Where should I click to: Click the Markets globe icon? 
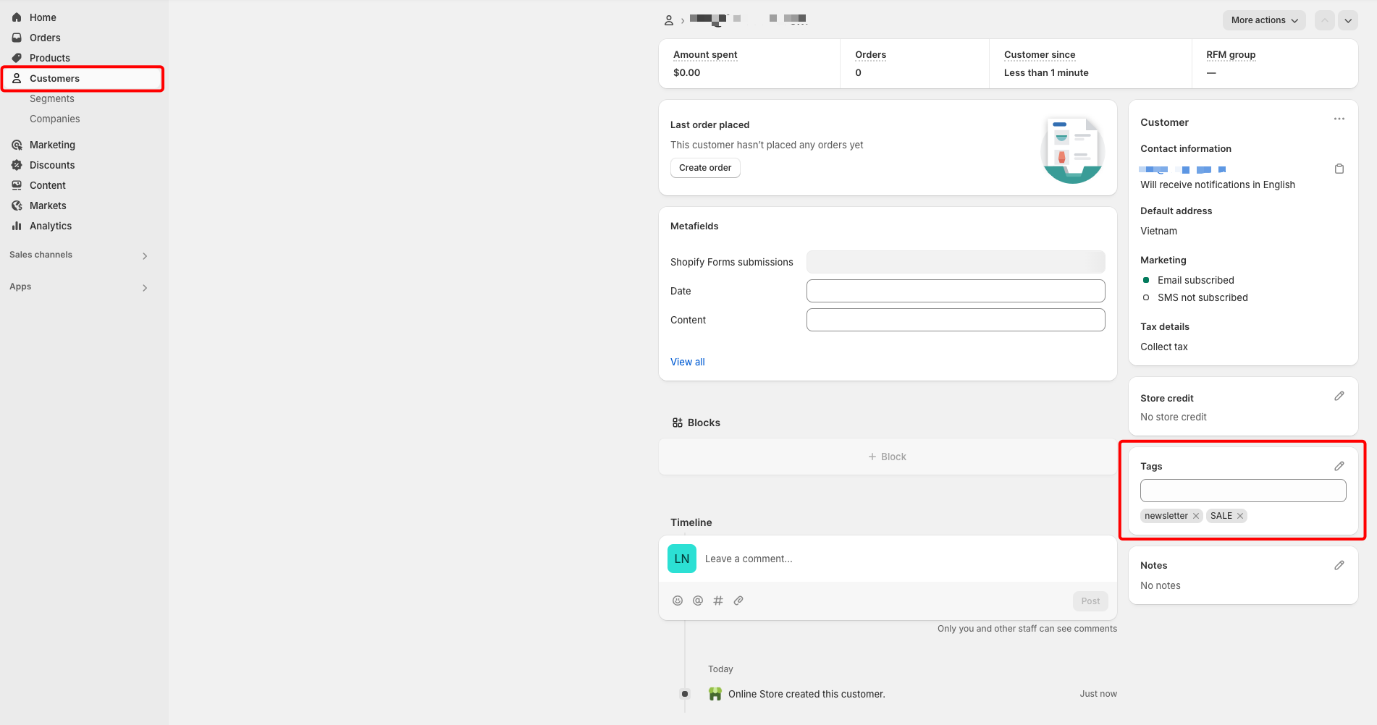pos(17,205)
